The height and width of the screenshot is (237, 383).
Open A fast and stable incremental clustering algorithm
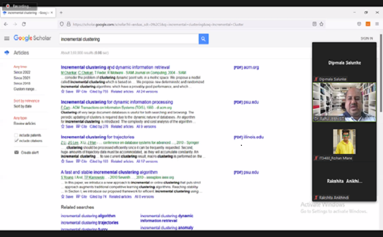(109, 172)
